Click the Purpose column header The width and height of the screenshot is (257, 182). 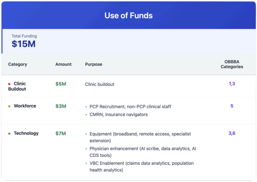tap(94, 64)
